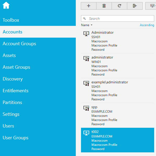This screenshot has height=156, width=156.
Task: Select the administrator WIN01 account entry
Action: (118, 66)
